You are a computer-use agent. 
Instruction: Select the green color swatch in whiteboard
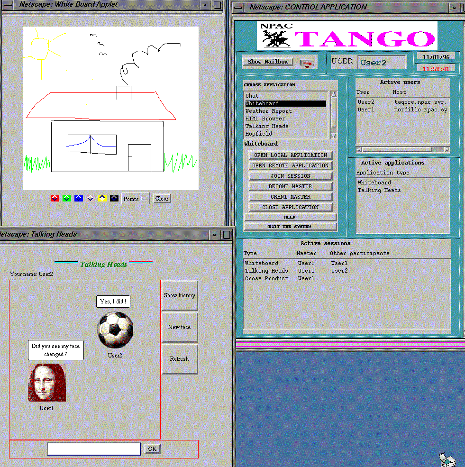pos(67,198)
